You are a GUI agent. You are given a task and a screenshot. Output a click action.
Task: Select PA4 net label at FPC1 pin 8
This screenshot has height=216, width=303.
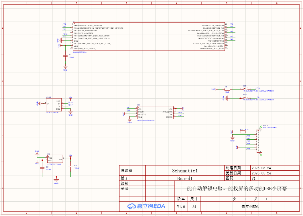(x=248, y=149)
